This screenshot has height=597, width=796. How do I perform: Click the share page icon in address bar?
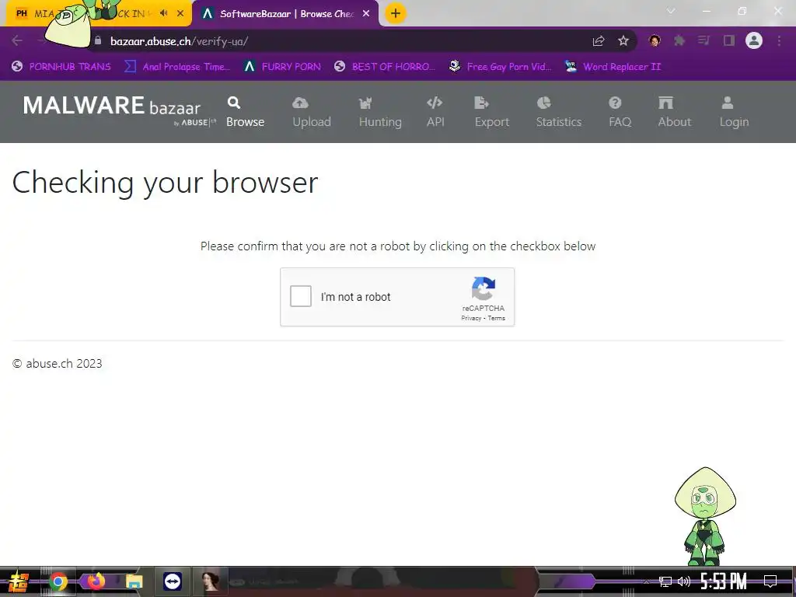tap(599, 40)
